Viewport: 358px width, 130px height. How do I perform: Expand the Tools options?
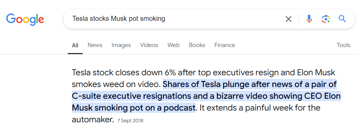pos(344,45)
